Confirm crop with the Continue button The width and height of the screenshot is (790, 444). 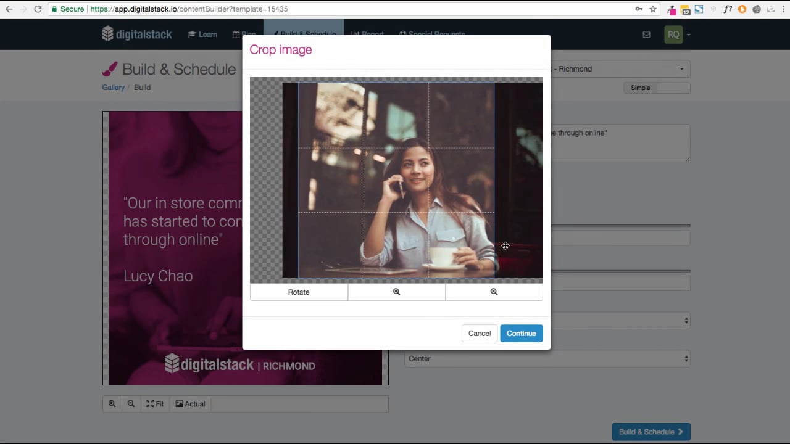(x=522, y=334)
